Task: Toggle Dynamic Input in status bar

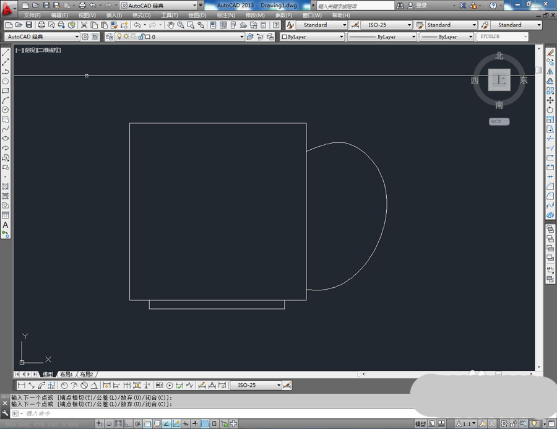Action: [x=186, y=423]
